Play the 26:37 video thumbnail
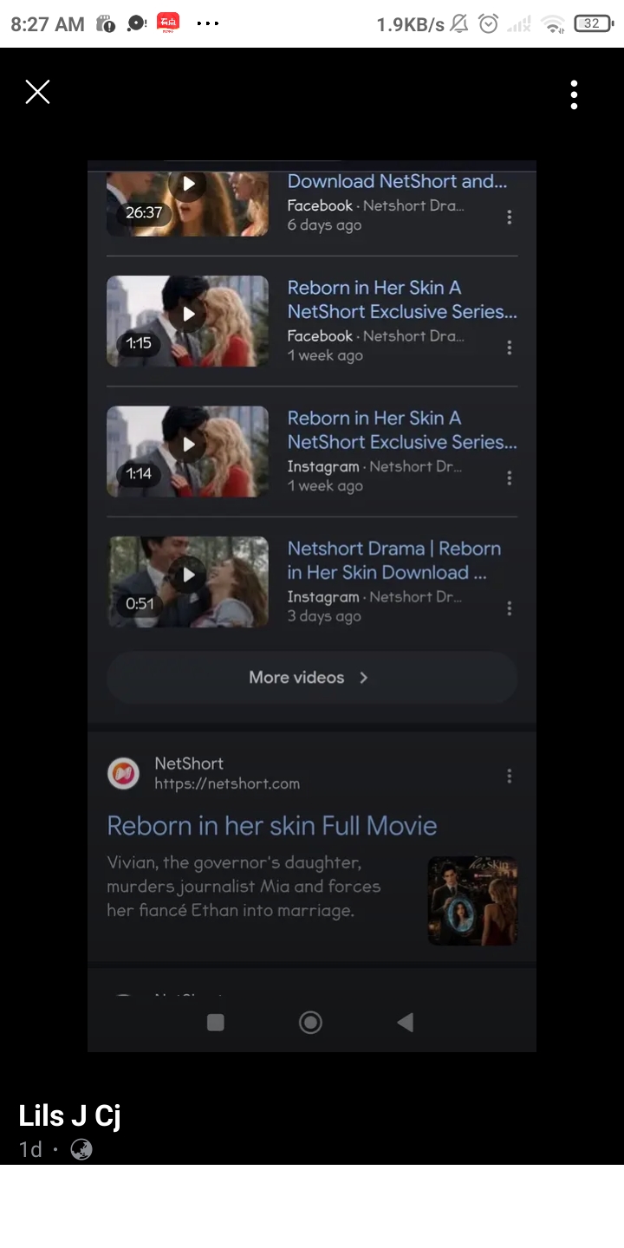 [x=187, y=205]
